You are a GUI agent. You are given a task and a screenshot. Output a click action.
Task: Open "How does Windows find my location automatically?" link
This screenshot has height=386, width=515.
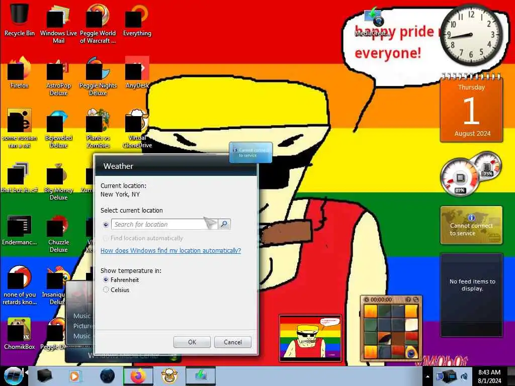point(170,250)
